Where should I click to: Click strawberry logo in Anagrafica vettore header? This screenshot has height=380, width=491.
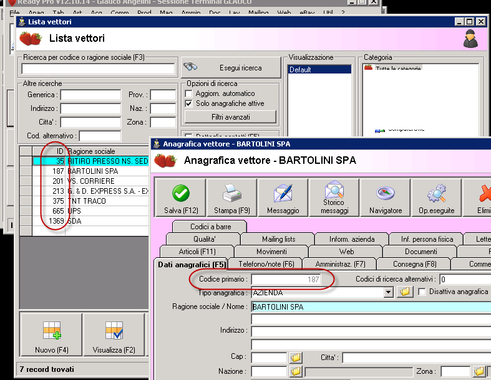click(165, 161)
